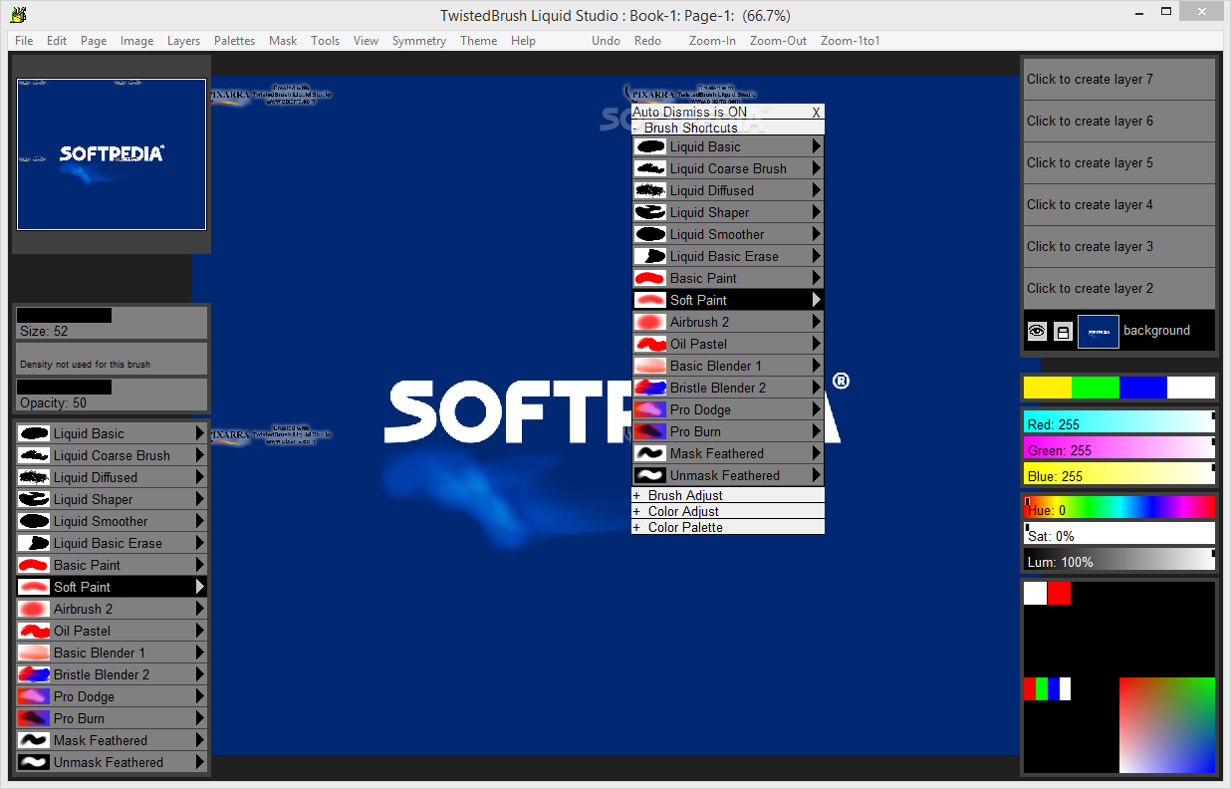Select Liquid Coarse Brush icon in left panel
1231x789 pixels.
point(34,455)
